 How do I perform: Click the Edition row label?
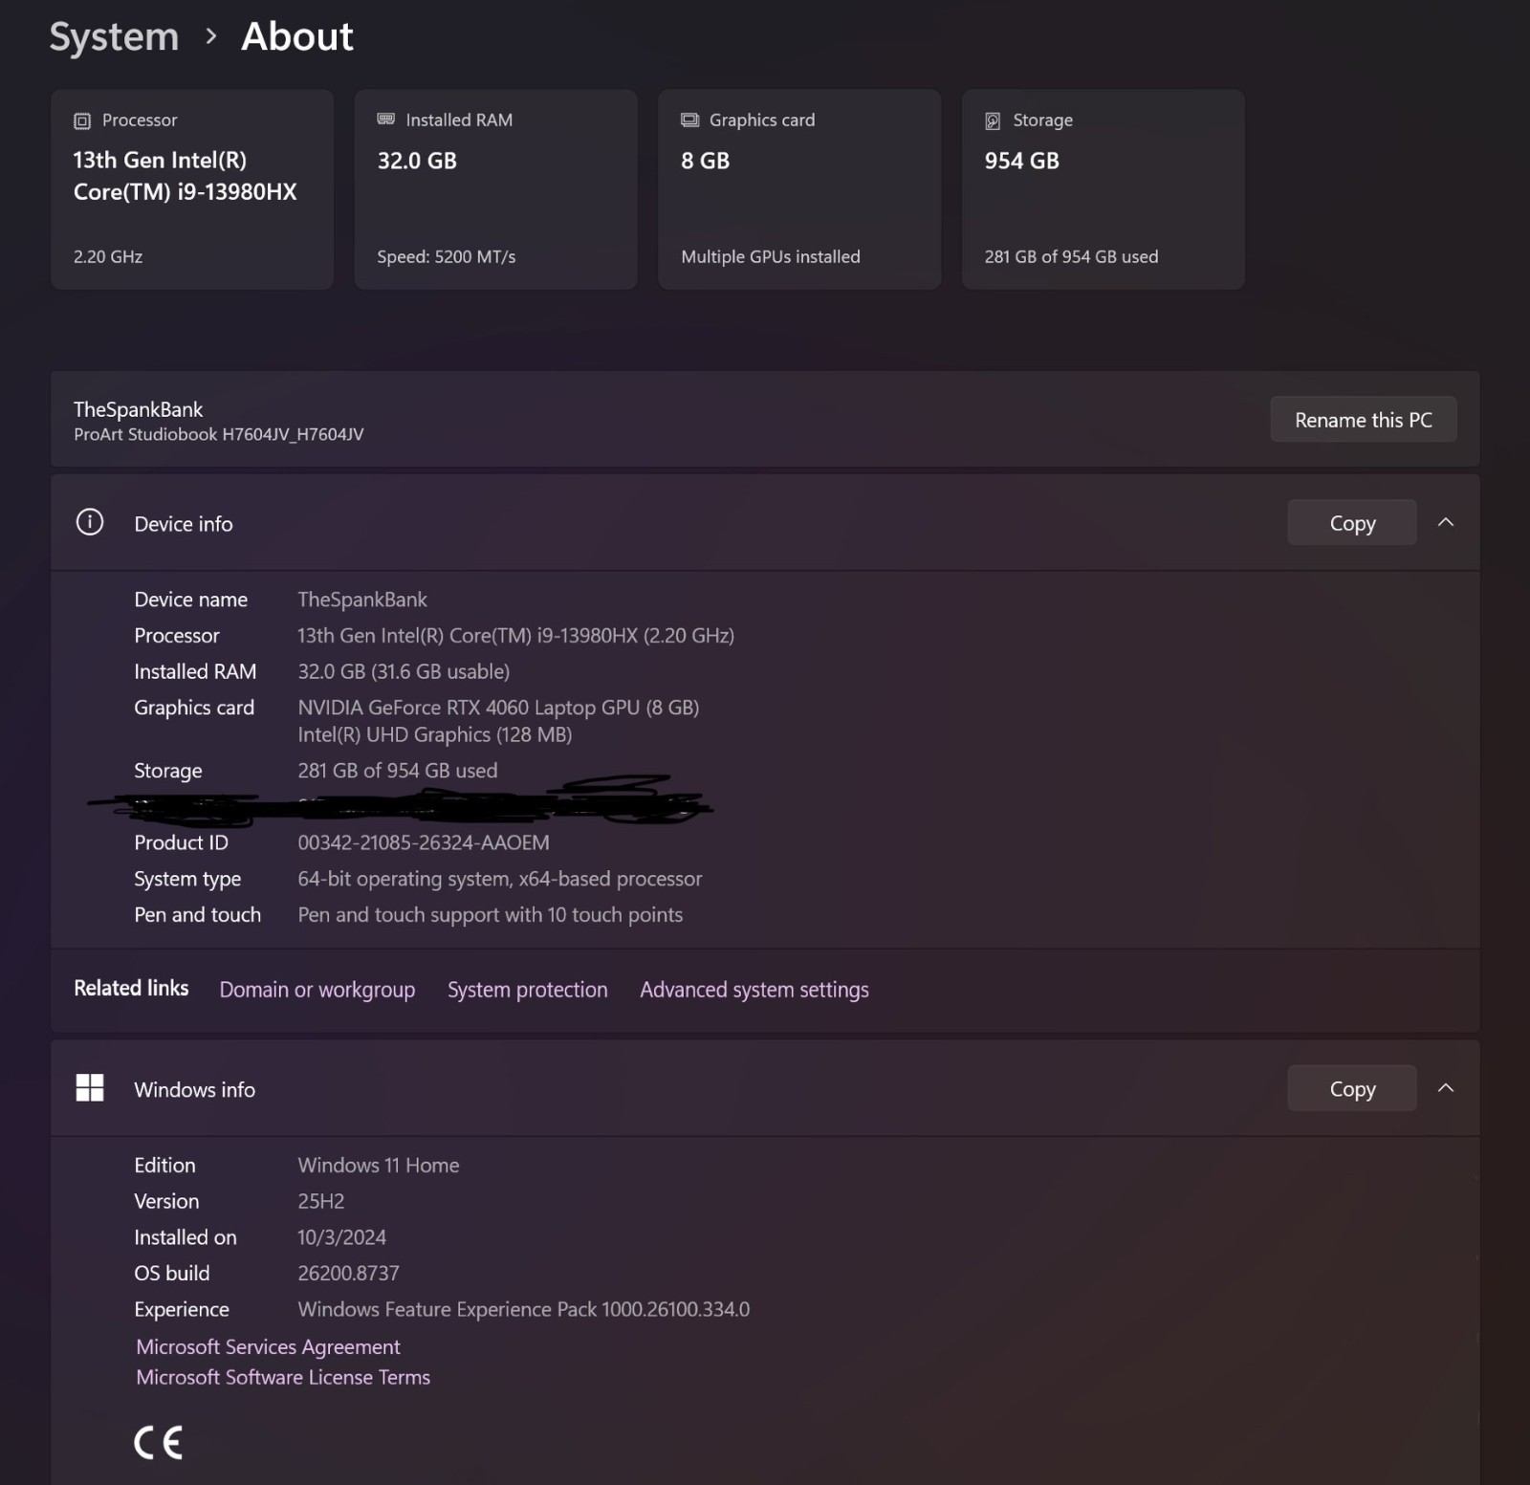click(x=164, y=1165)
